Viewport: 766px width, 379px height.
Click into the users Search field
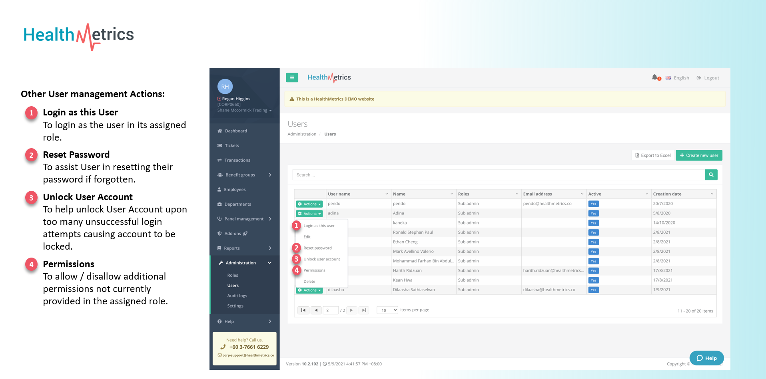(498, 175)
